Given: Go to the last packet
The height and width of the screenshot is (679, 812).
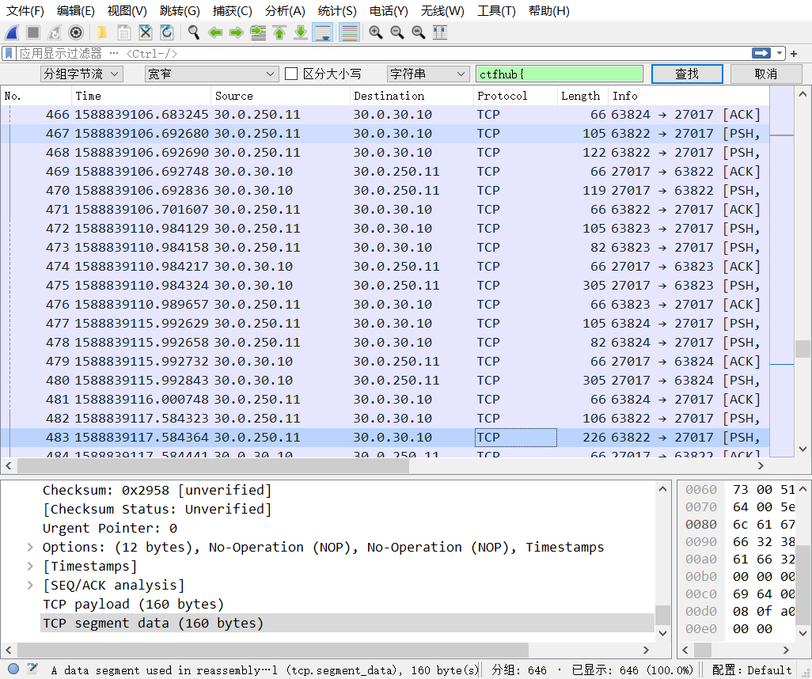Looking at the screenshot, I should (300, 32).
